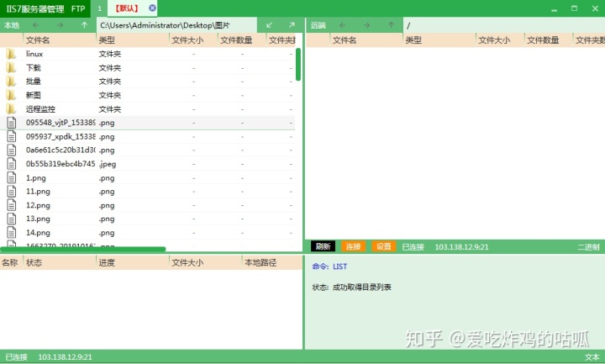Go back in remote pane navigation
Screen dimensions: 605x364
pos(342,25)
